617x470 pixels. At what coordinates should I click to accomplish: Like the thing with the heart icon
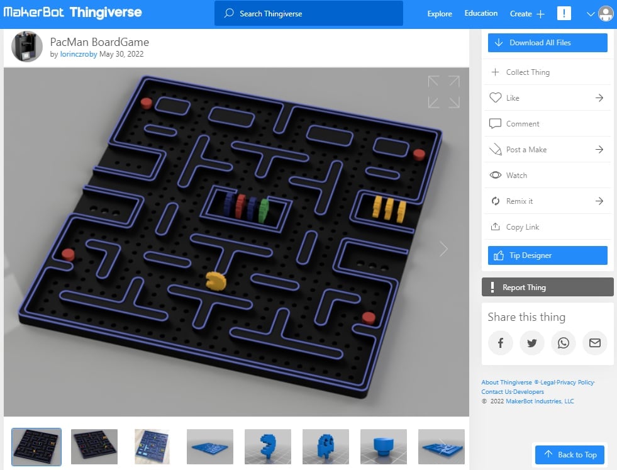495,98
